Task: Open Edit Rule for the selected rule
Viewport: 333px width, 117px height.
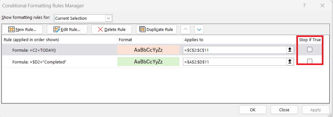Action: 67,30
